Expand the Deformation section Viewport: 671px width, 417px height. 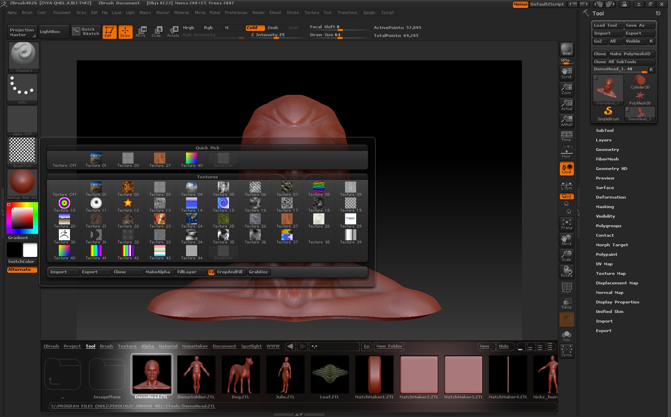click(611, 197)
